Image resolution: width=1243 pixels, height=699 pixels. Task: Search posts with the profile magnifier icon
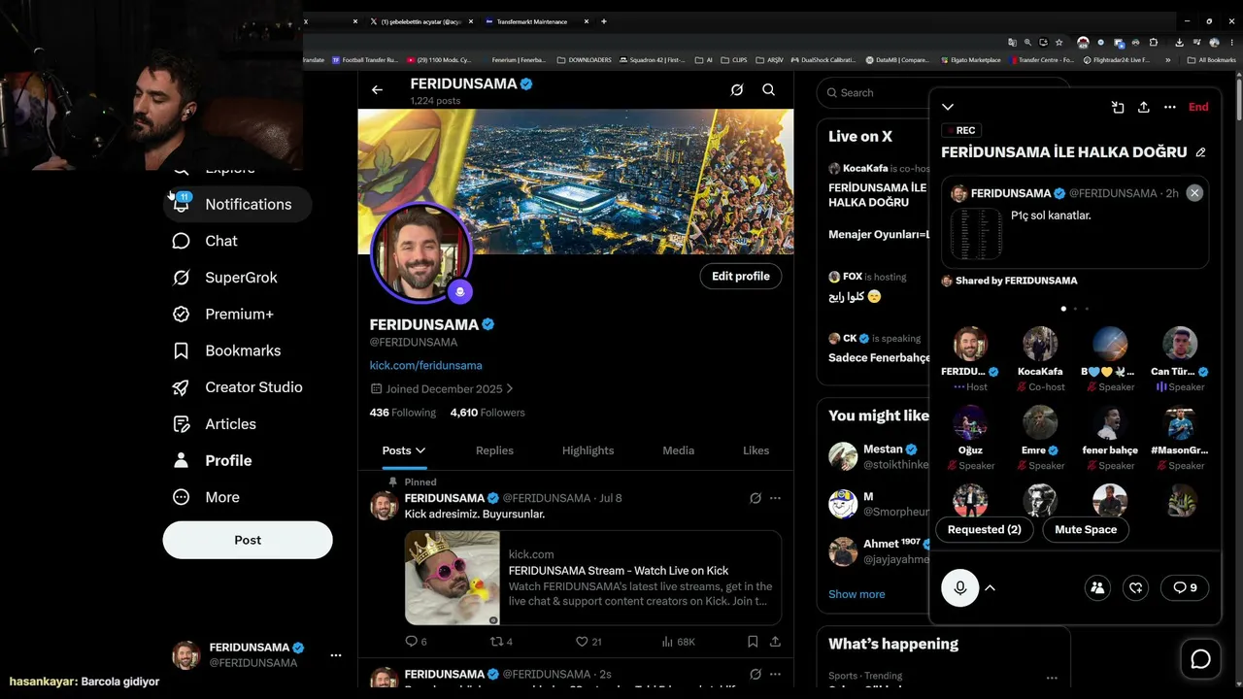(768, 90)
